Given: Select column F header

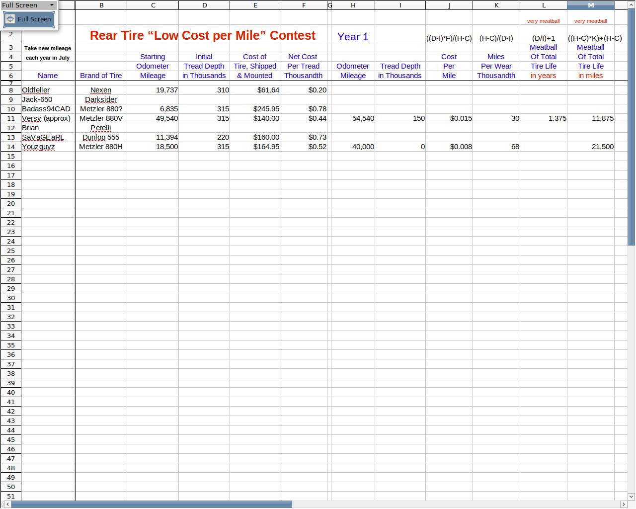Looking at the screenshot, I should (x=304, y=5).
